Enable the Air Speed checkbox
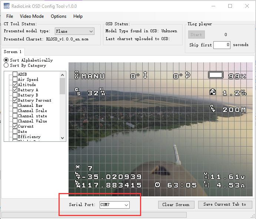Viewport: 256px width, 219px height. point(15,79)
